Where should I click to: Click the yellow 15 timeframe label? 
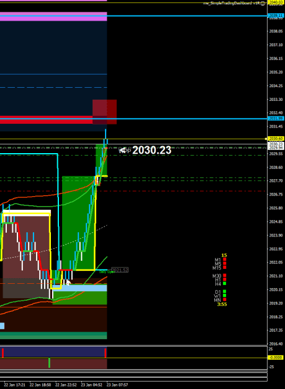coord(224,255)
